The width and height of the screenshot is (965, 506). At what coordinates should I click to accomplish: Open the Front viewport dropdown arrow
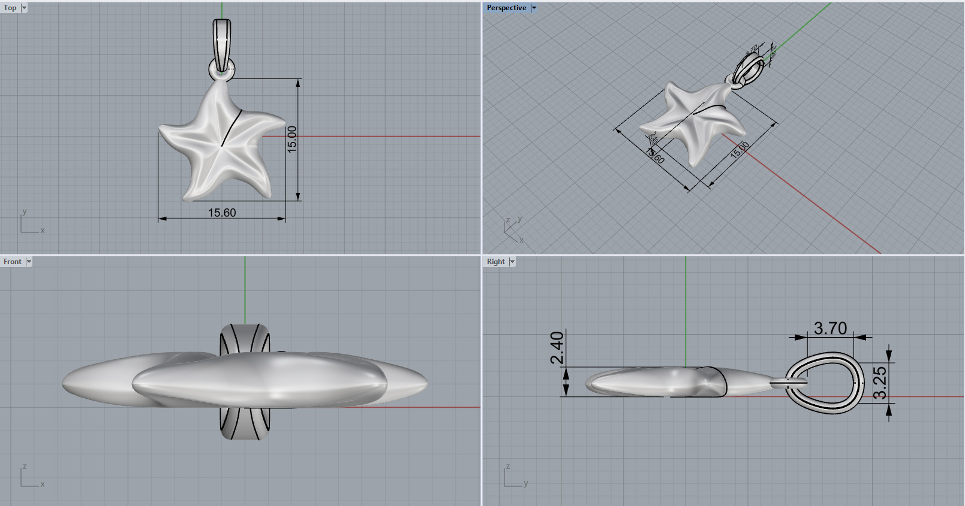[28, 262]
